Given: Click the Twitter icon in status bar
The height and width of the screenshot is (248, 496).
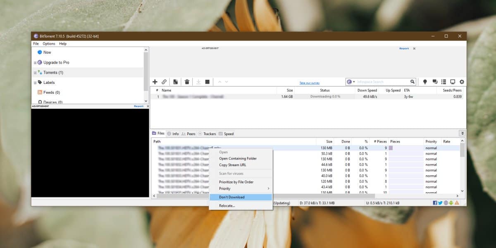Looking at the screenshot, I should coord(441,203).
